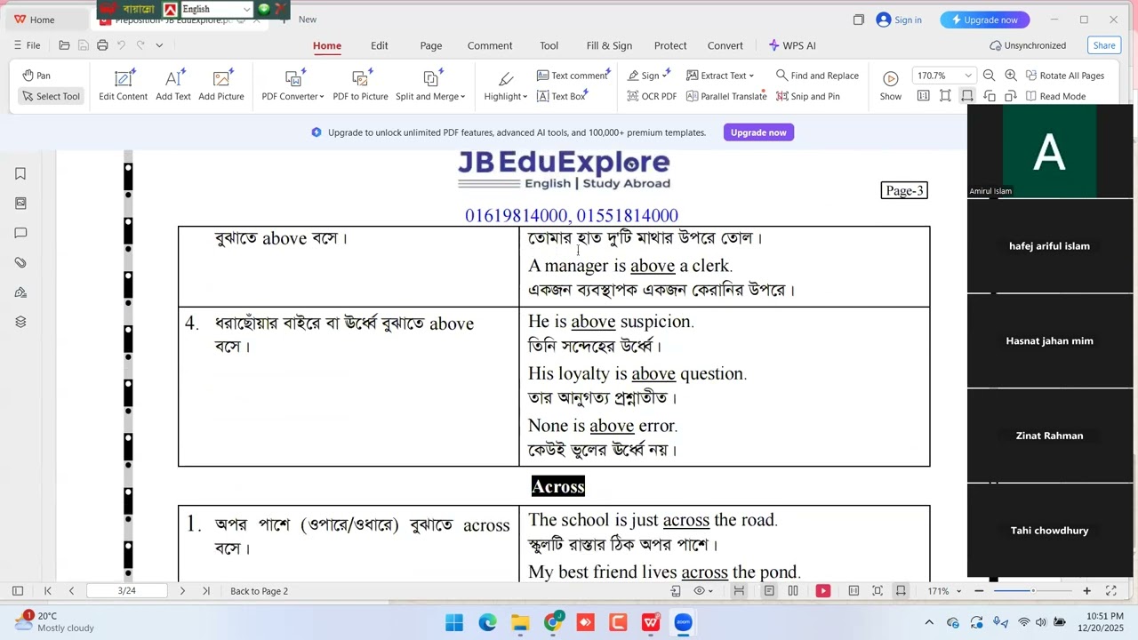
Task: Click Back to Page 2
Action: click(259, 591)
